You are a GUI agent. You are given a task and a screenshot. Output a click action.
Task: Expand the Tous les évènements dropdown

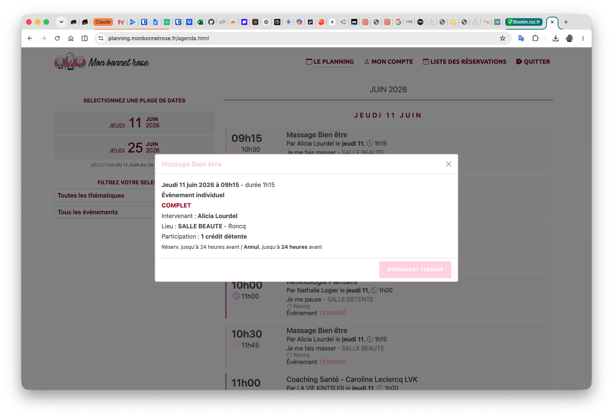(105, 212)
